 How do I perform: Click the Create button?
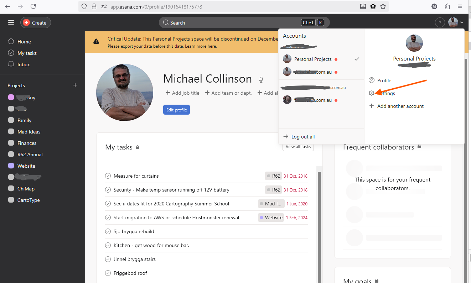pos(36,23)
